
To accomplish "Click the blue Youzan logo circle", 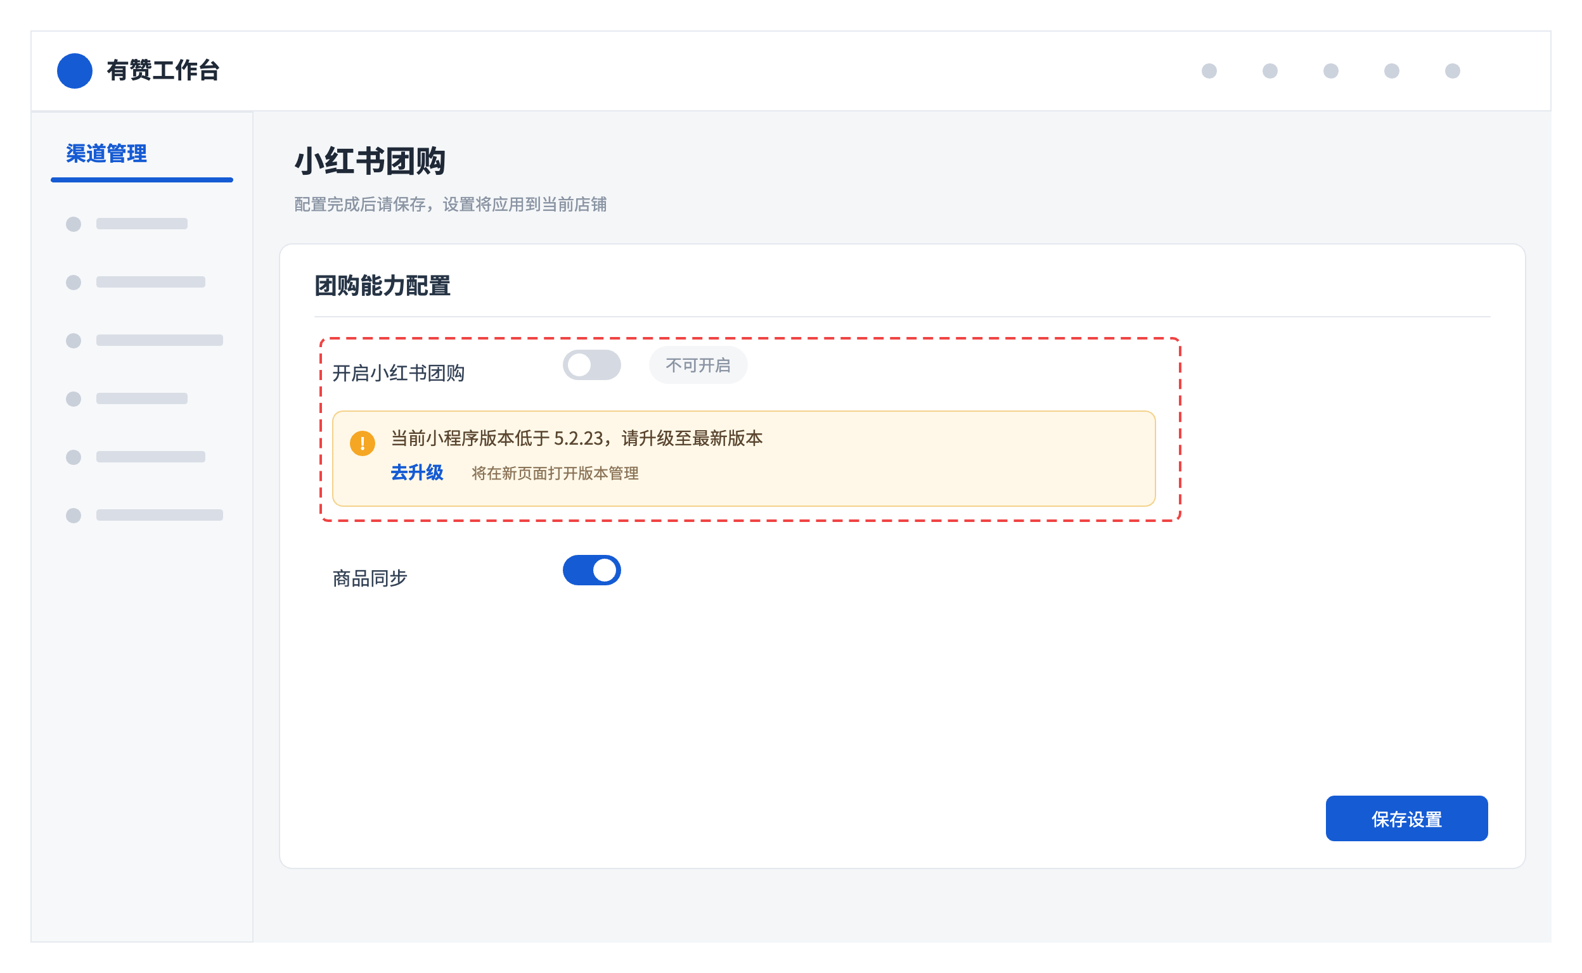I will tap(75, 71).
